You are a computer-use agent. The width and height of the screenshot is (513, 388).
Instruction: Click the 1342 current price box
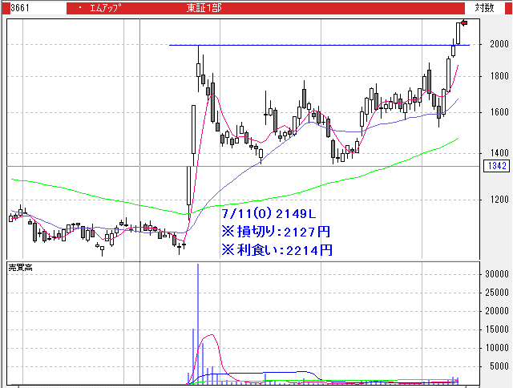pos(495,166)
